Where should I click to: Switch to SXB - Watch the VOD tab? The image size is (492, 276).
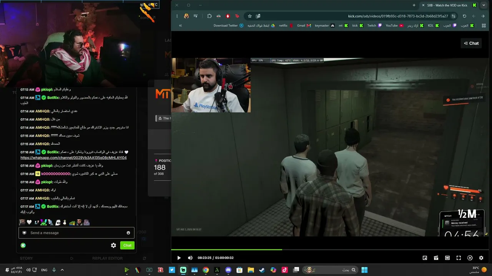(449, 5)
